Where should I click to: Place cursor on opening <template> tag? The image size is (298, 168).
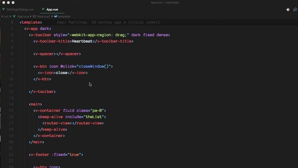31,22
